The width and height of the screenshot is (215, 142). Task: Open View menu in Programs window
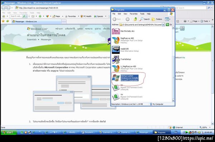coord(125,14)
